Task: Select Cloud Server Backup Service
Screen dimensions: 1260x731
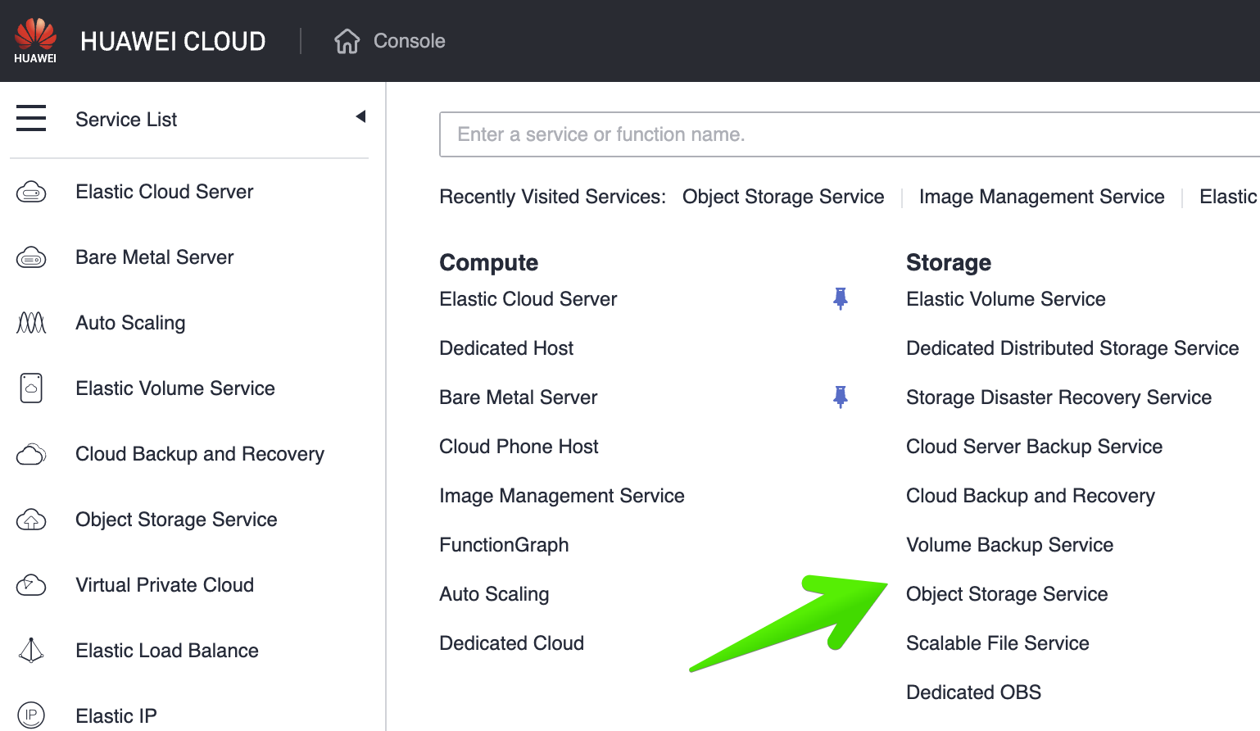Action: 1034,447
